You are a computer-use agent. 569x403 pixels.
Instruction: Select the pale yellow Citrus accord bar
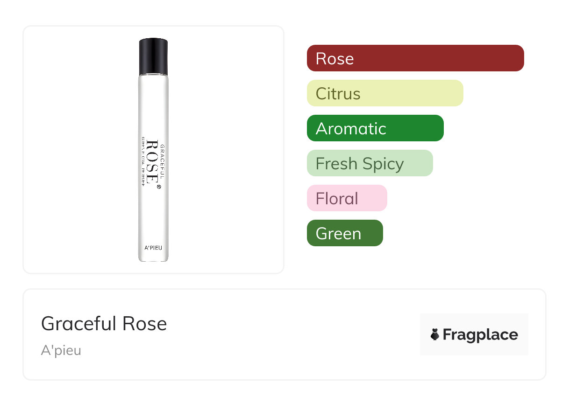click(x=385, y=93)
